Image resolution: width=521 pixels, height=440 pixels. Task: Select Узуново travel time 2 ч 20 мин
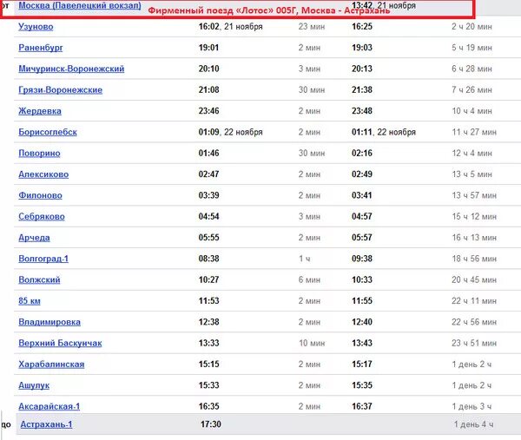(x=472, y=27)
